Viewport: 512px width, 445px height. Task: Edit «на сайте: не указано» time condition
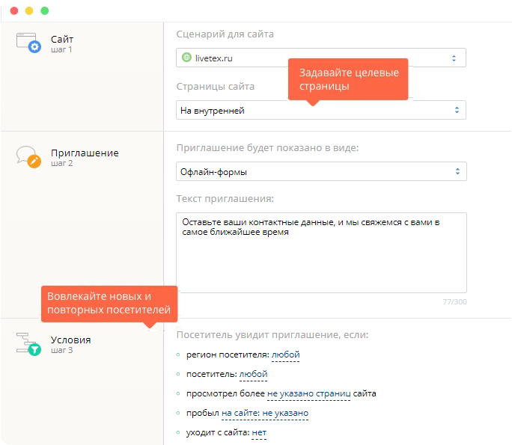coord(265,414)
